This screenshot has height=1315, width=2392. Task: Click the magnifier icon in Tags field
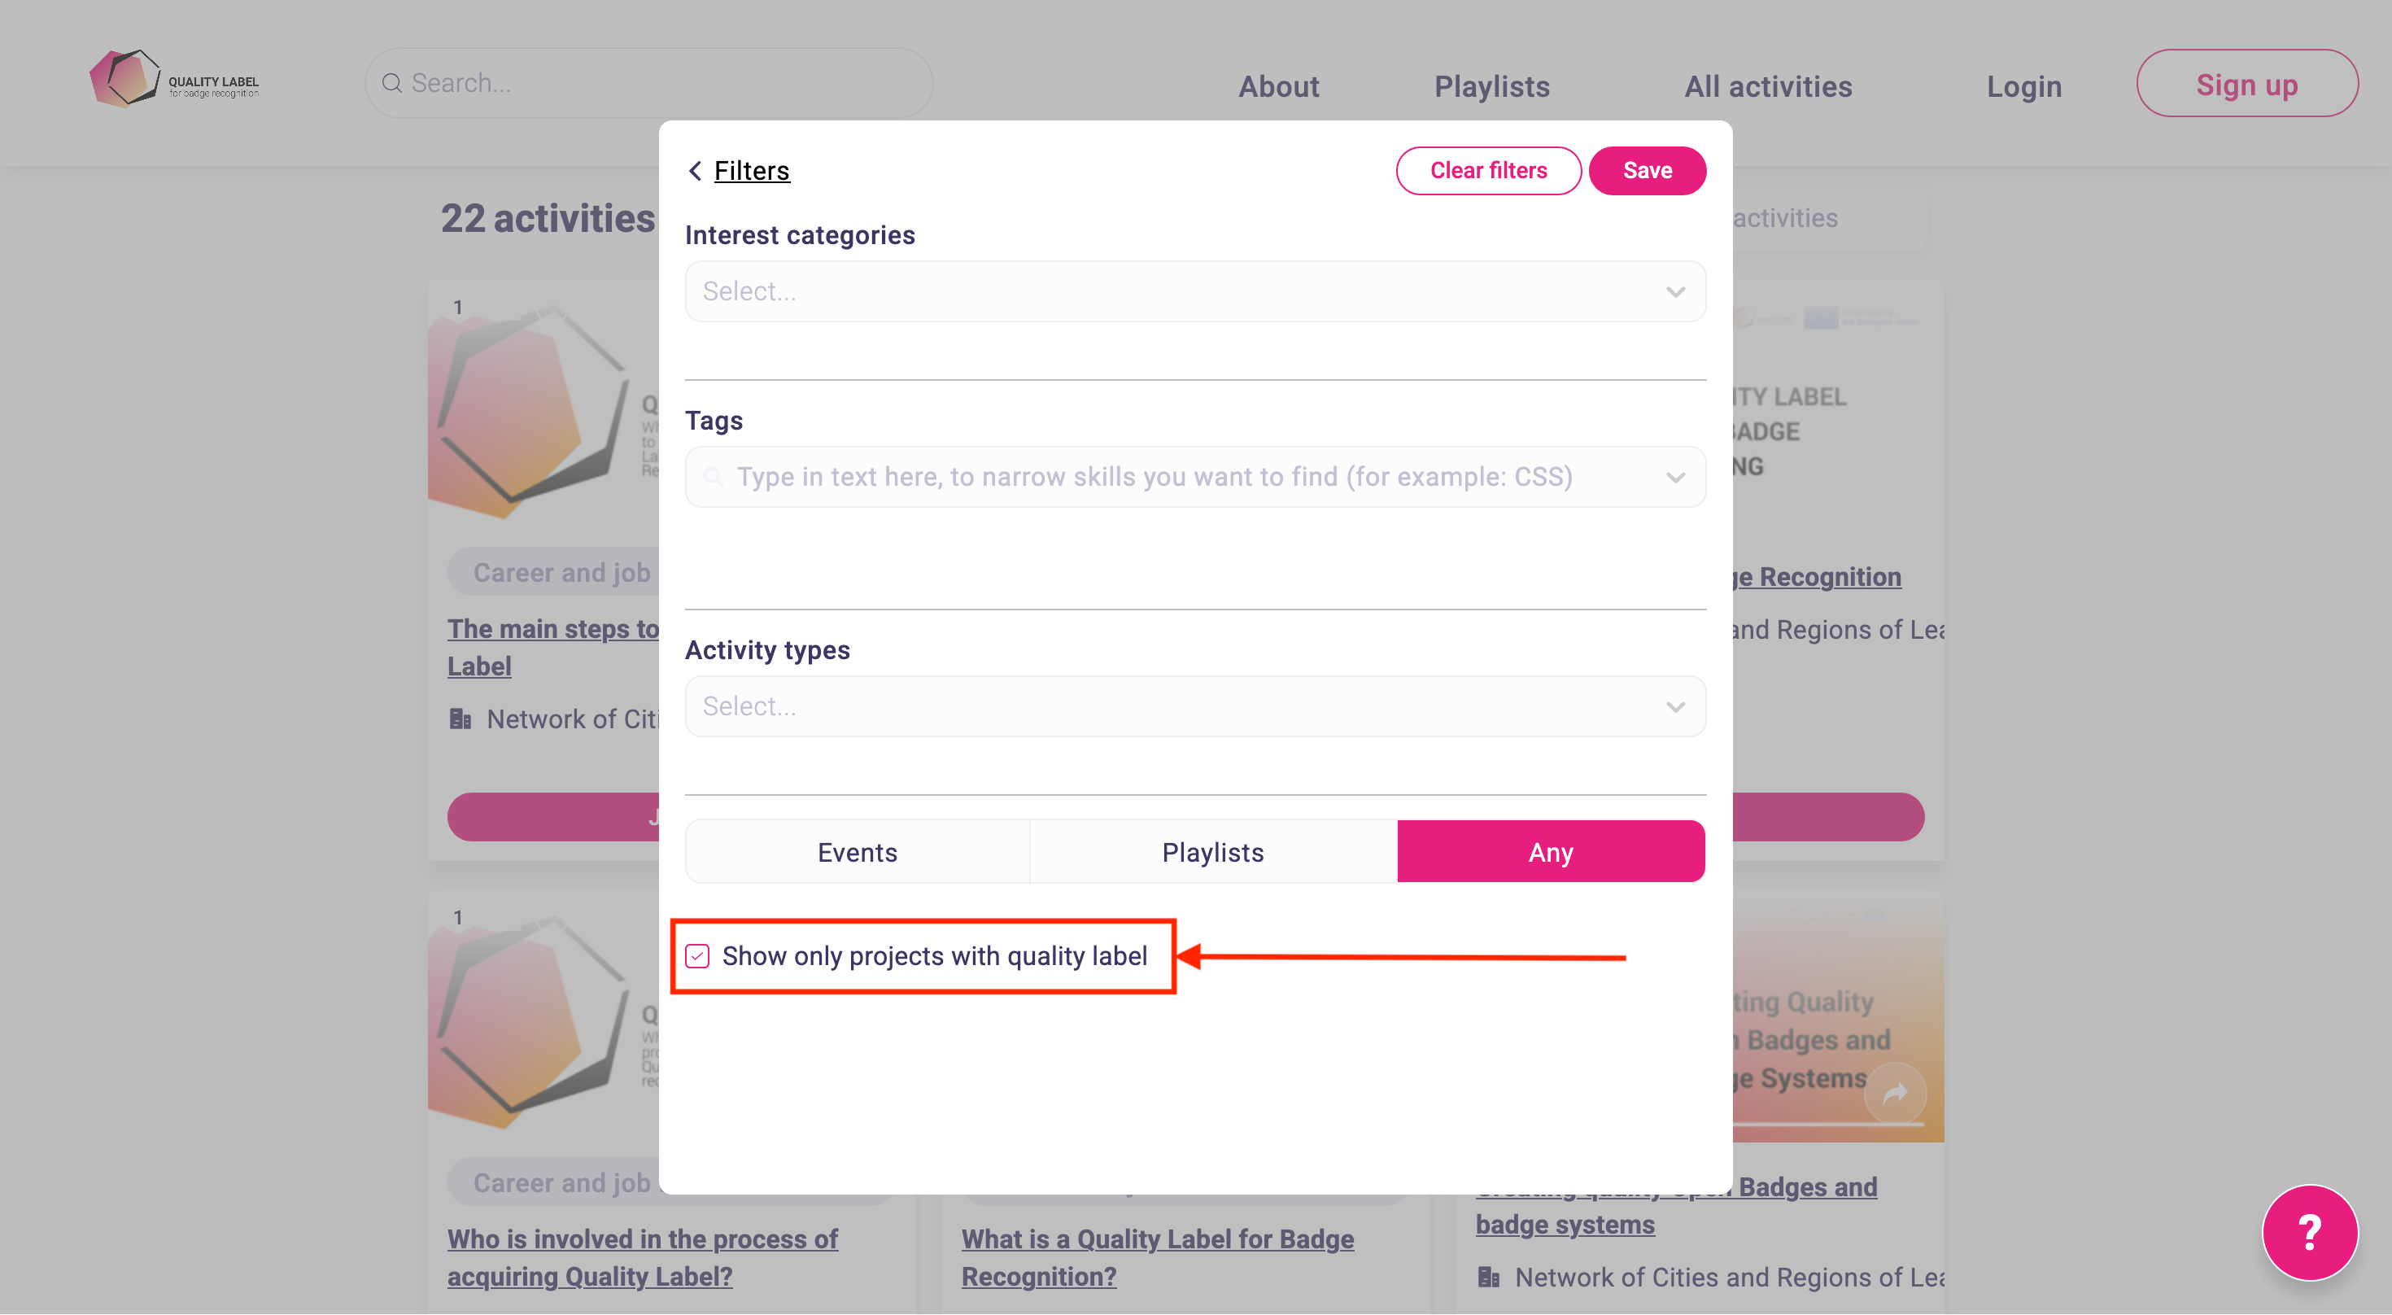pyautogui.click(x=714, y=478)
